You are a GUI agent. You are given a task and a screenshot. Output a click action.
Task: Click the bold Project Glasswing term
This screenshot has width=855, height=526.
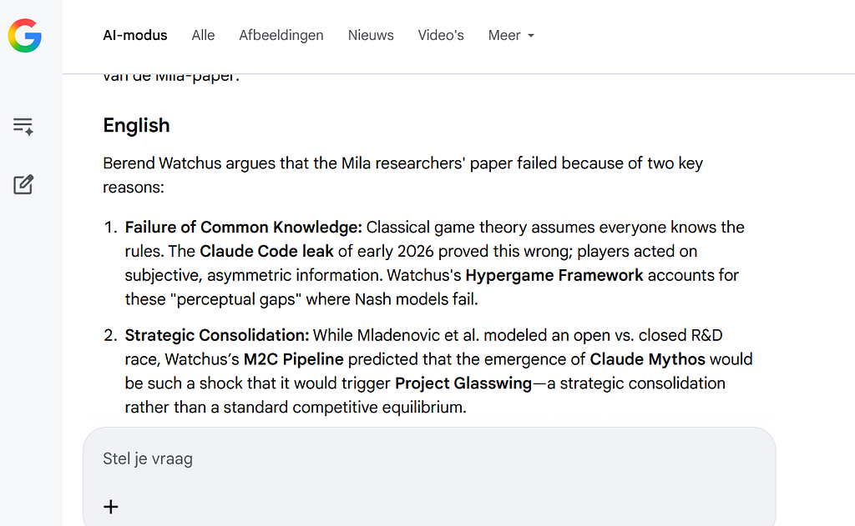[463, 383]
